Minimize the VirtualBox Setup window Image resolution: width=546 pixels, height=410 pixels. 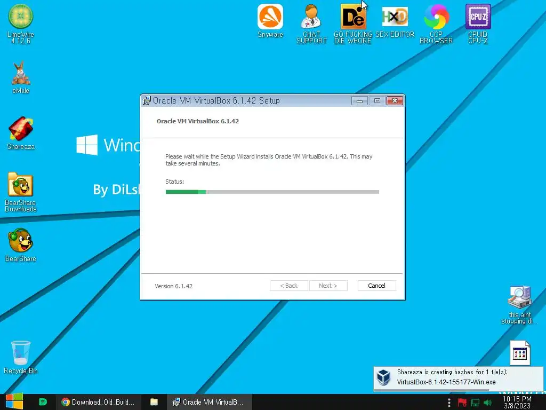359,101
